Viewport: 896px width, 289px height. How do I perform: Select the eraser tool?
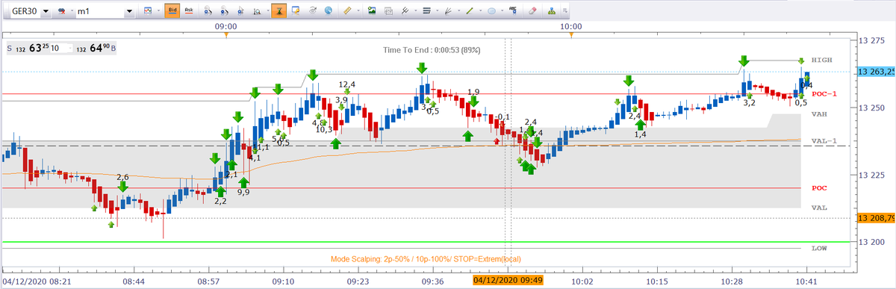tap(532, 11)
